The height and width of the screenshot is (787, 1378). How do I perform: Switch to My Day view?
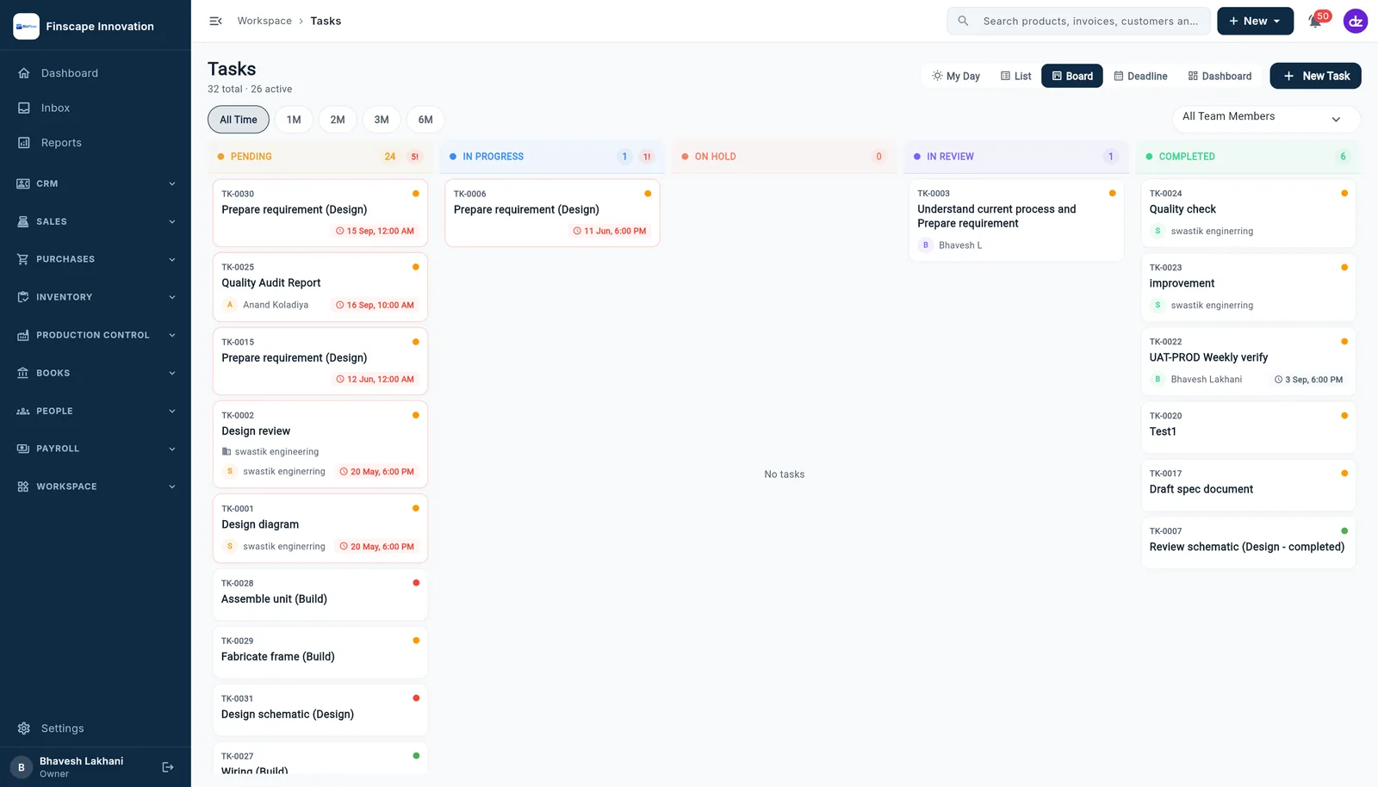[x=956, y=76]
